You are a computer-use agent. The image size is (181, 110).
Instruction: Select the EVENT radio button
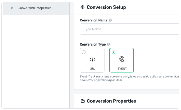[x=113, y=53]
